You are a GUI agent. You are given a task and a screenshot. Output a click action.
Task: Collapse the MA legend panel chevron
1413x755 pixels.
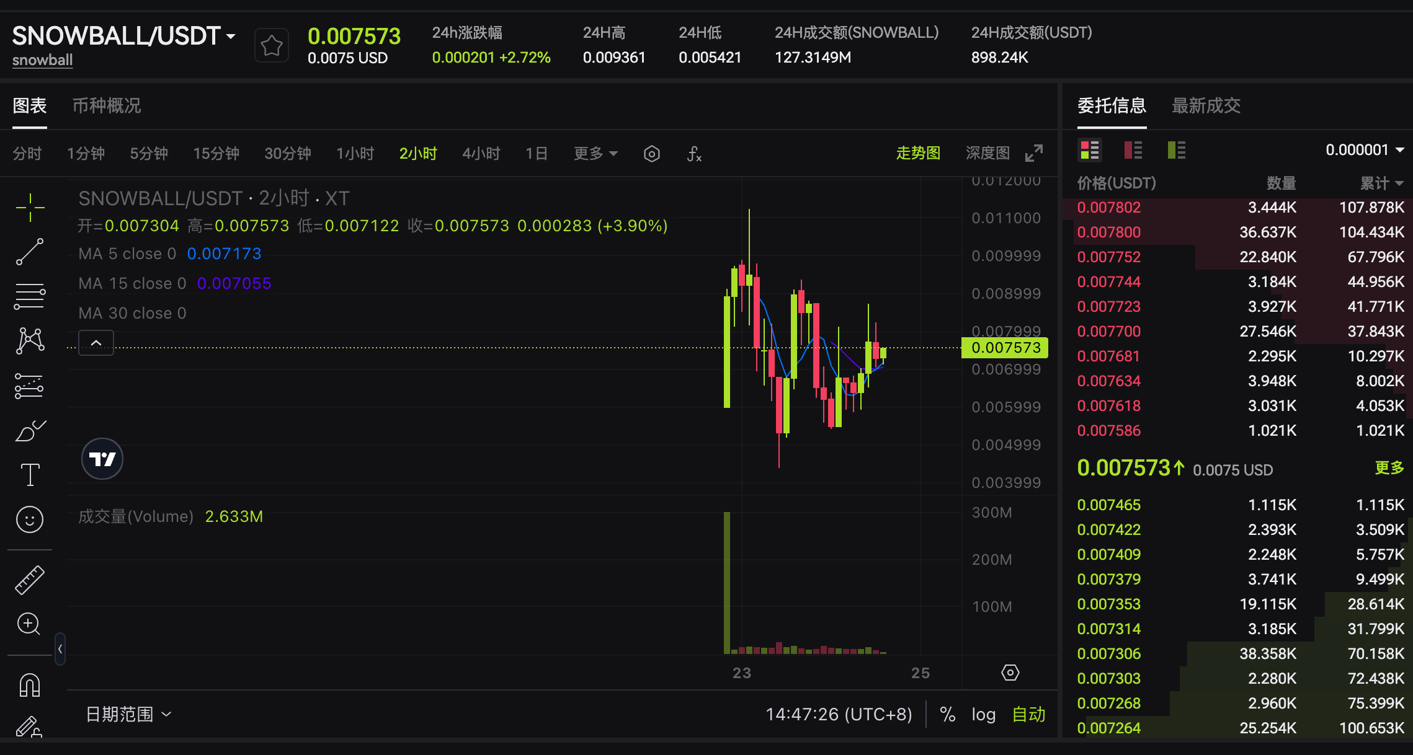(96, 342)
